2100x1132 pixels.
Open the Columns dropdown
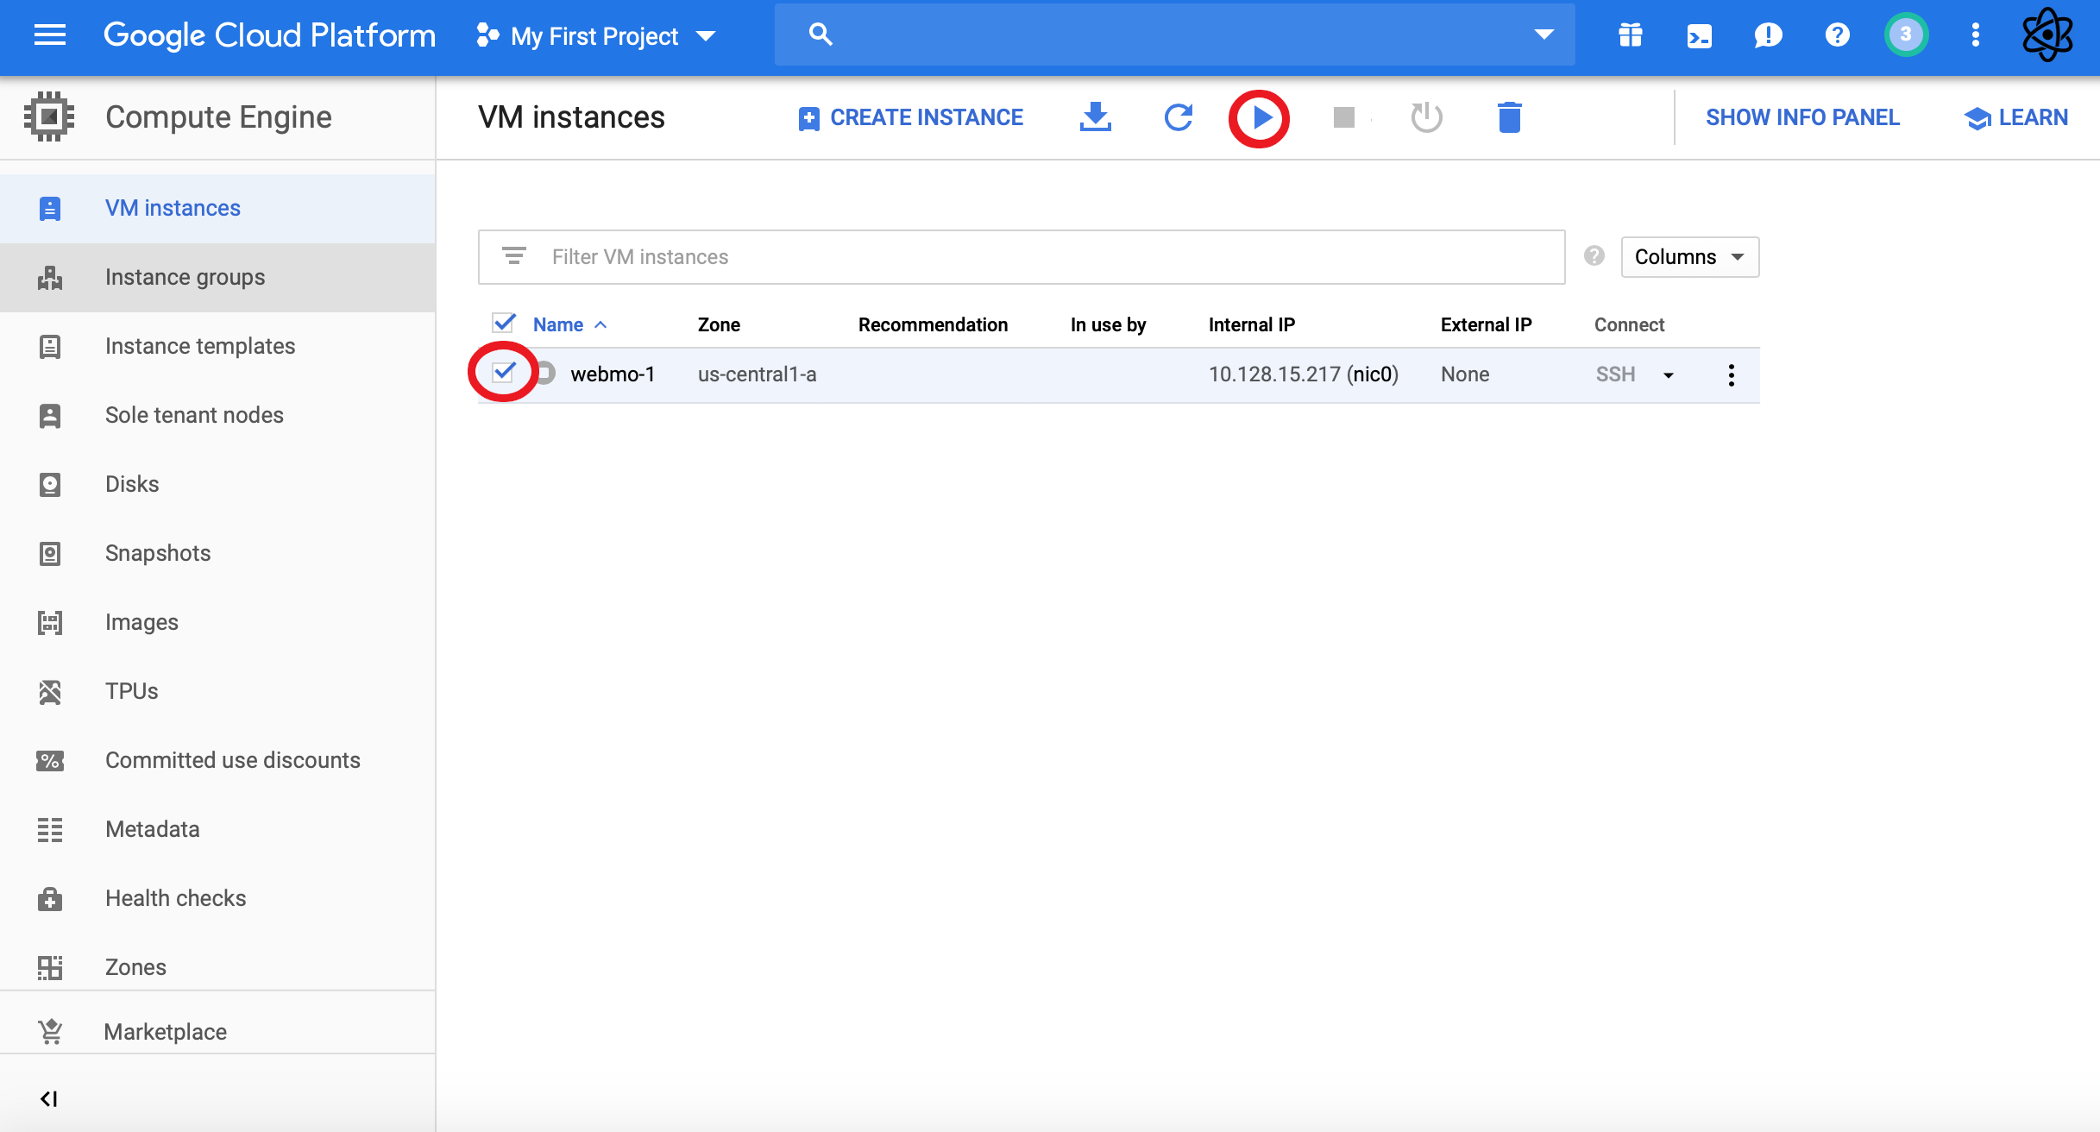[1689, 257]
